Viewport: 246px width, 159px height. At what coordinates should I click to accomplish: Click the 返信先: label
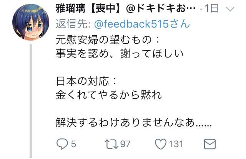tap(74, 24)
